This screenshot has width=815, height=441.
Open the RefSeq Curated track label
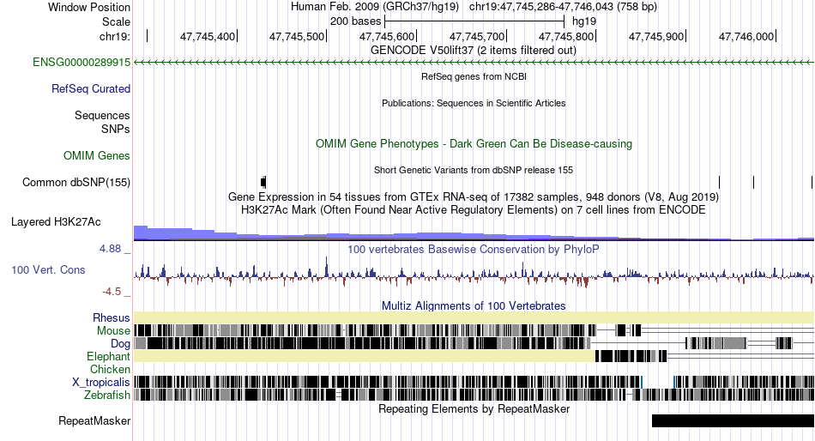[x=91, y=89]
